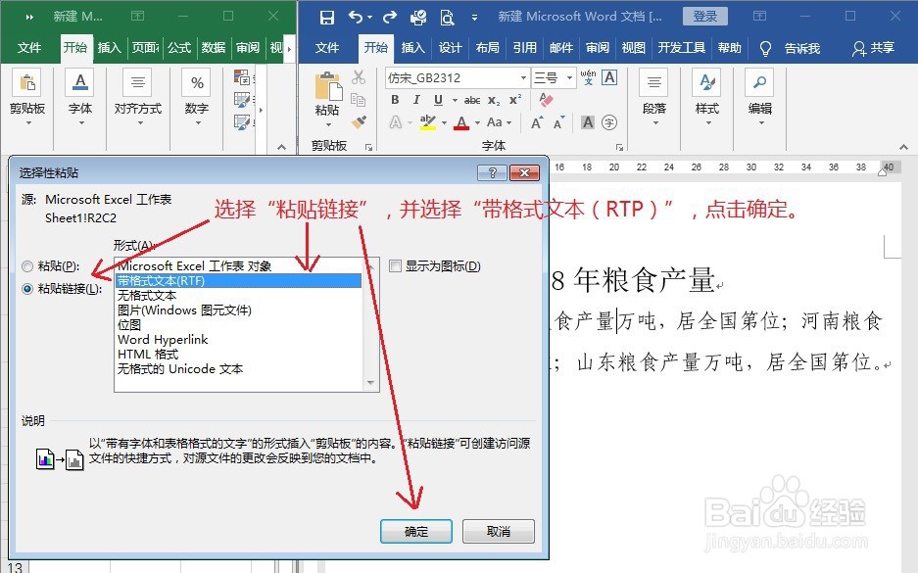Open the font size dropdown showing 三号
Screen dimensions: 918x573
tap(568, 76)
